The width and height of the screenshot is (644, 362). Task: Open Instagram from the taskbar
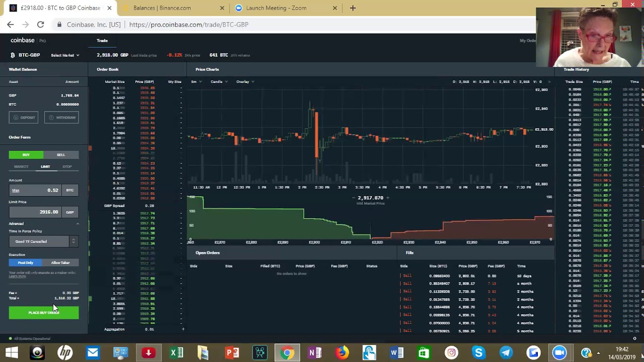click(x=451, y=352)
